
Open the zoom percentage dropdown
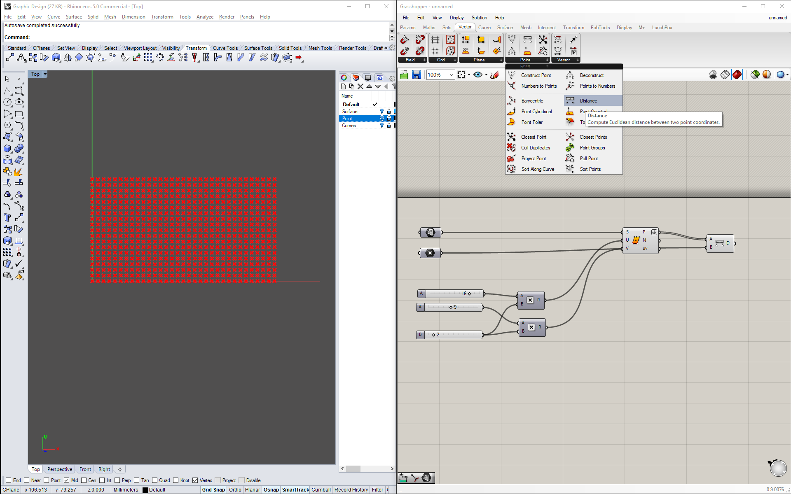452,75
